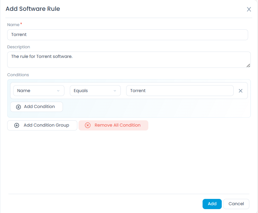Viewport: 258px width, 213px height.
Task: Select the Name input containing Torrent
Action: coord(127,35)
